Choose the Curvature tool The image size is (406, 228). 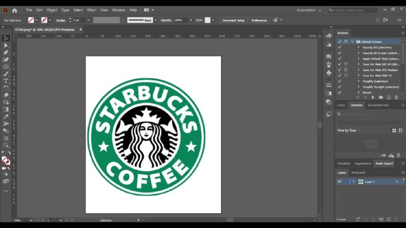click(x=6, y=59)
